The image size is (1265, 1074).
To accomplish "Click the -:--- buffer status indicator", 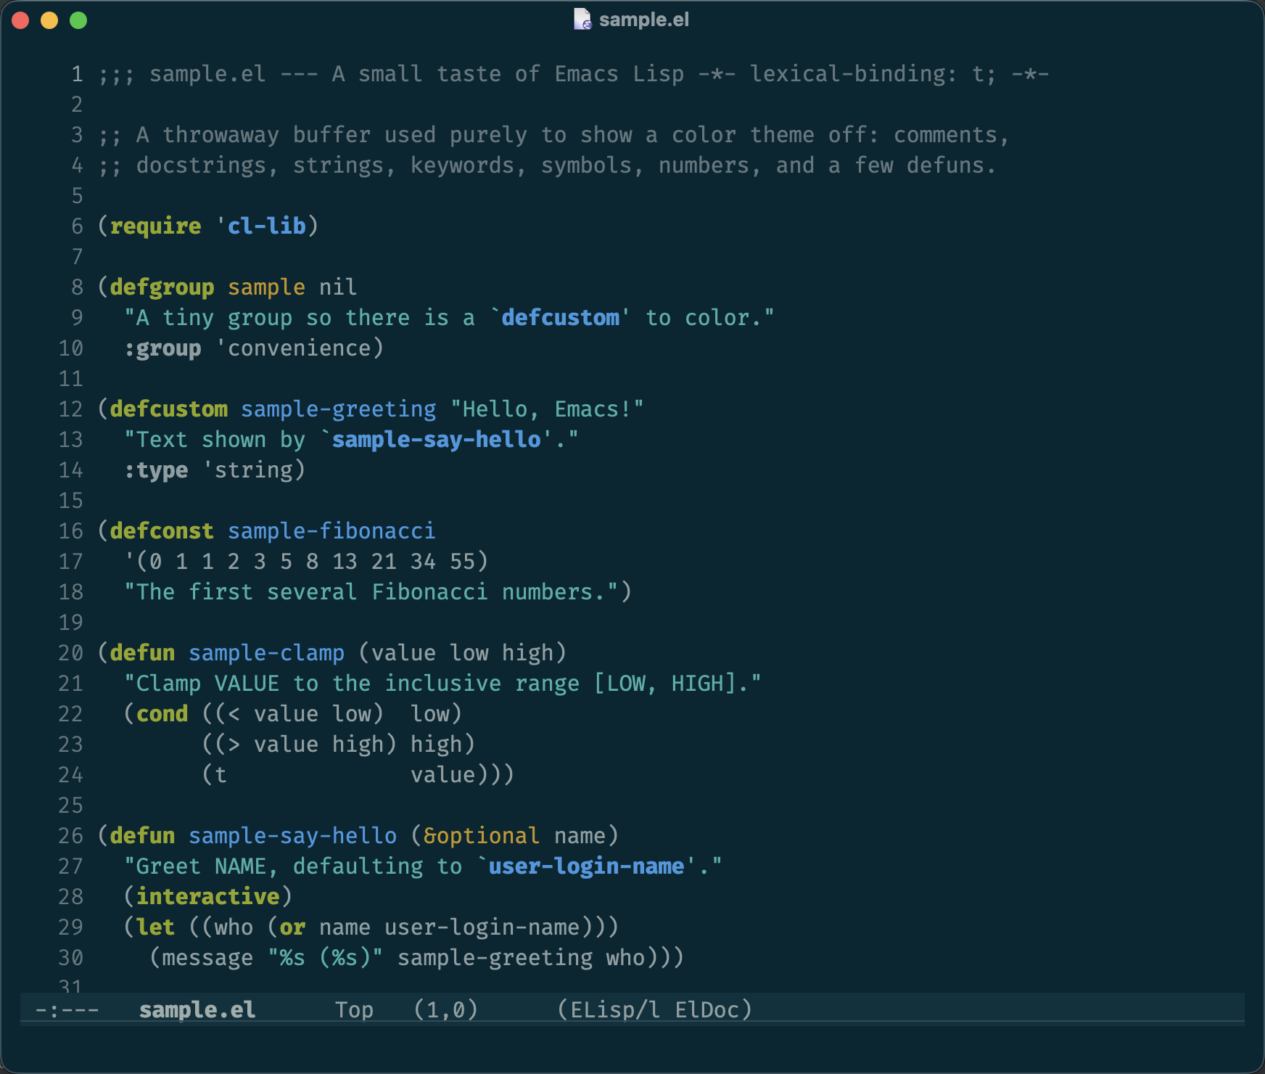I will point(67,1009).
